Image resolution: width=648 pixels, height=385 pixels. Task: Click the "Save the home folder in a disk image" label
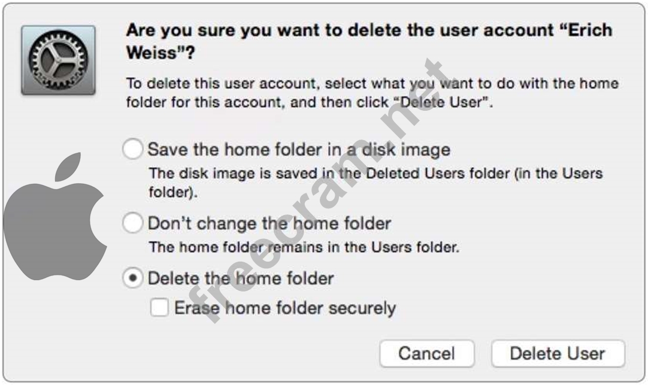[298, 149]
